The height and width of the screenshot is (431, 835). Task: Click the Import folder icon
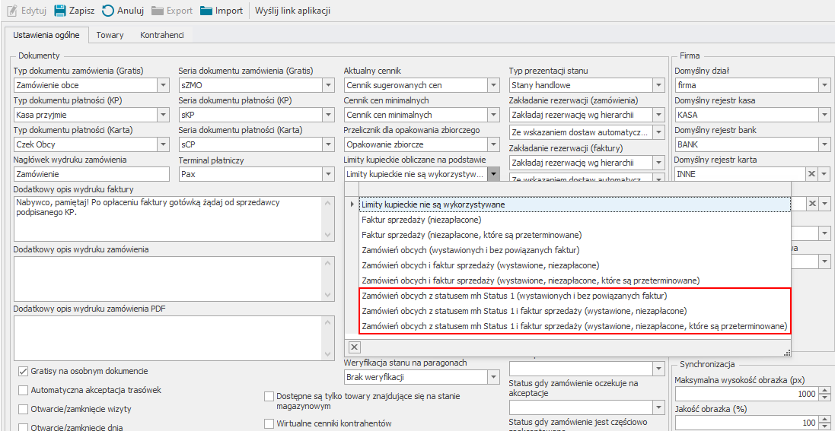pyautogui.click(x=207, y=11)
